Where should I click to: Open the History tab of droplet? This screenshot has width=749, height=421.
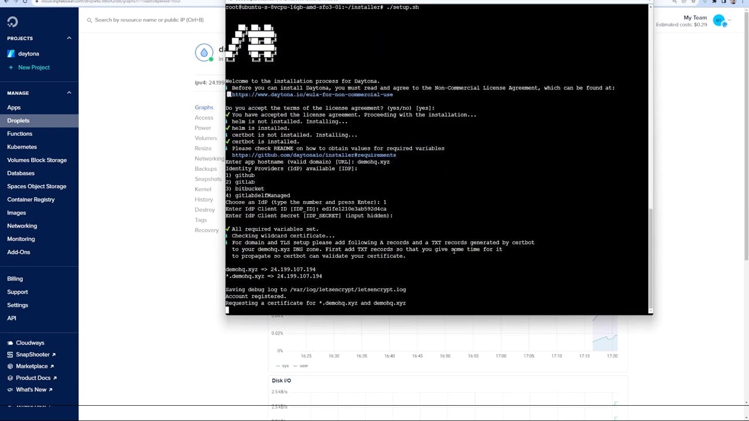coord(204,199)
